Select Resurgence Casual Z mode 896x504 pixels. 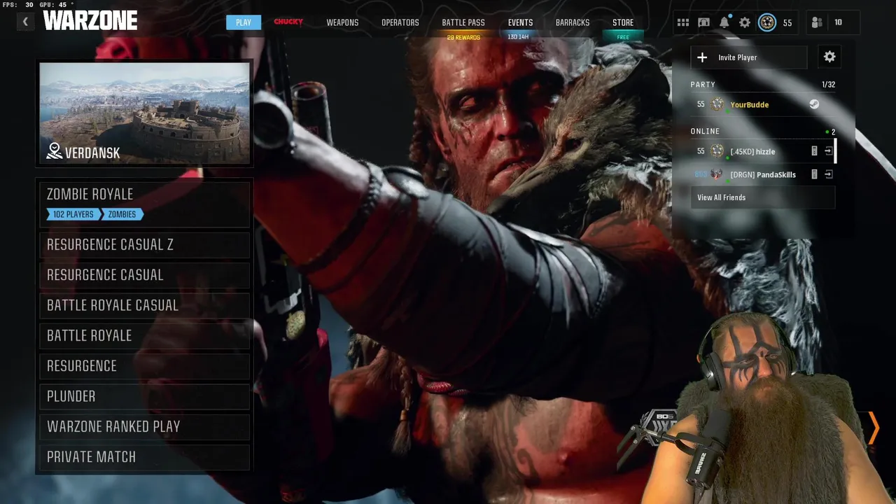144,244
